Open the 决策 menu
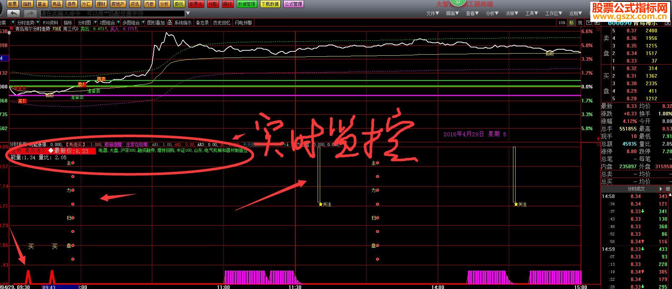672x289 pixels. coord(512,13)
